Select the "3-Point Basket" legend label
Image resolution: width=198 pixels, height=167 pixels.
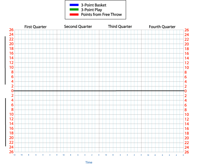(x=93, y=5)
